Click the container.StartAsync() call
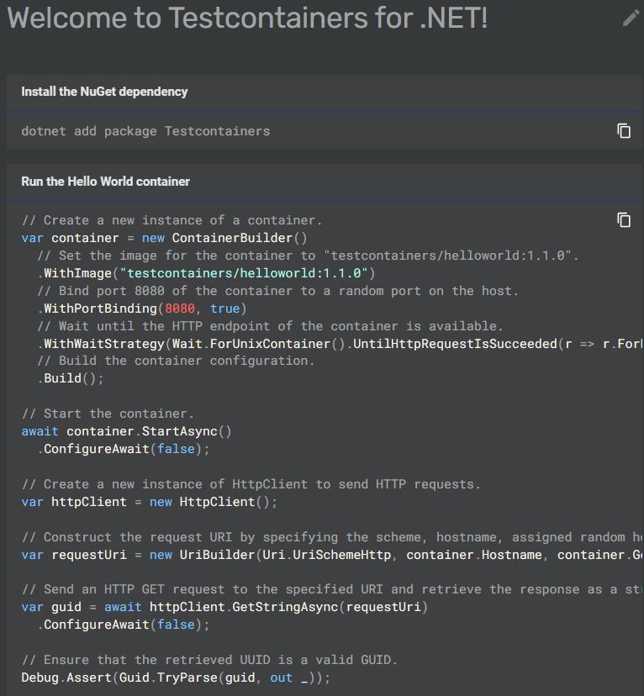Image resolution: width=644 pixels, height=696 pixels. pos(148,431)
